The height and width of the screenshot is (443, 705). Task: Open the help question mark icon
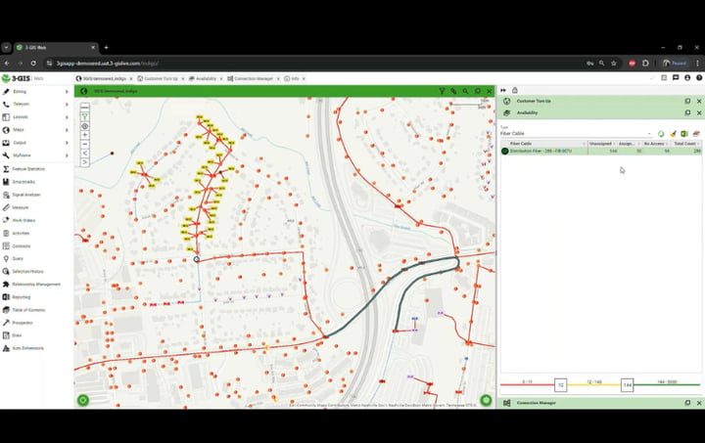(x=699, y=77)
